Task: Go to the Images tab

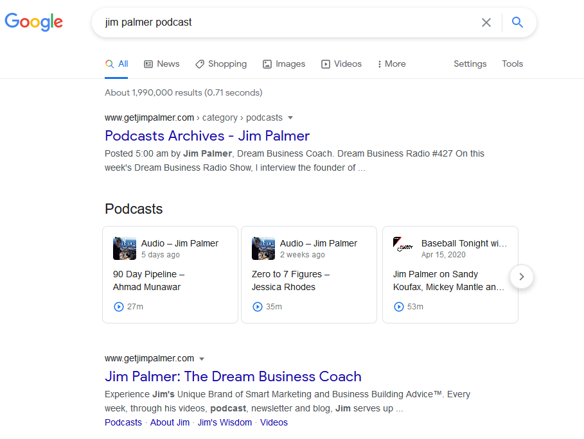Action: click(x=284, y=64)
